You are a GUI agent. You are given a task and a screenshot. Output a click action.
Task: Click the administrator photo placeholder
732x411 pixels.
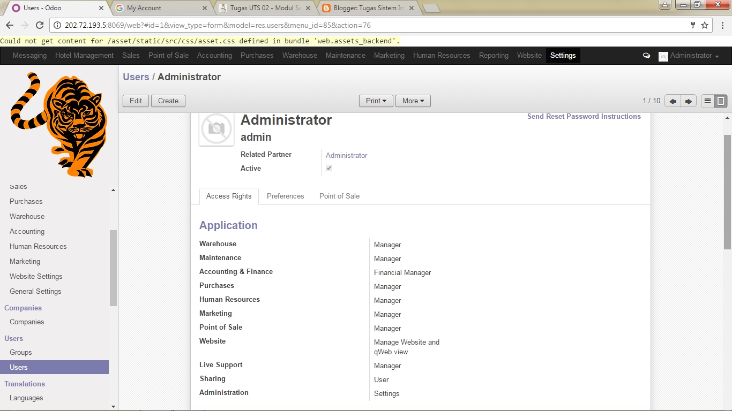tap(216, 128)
